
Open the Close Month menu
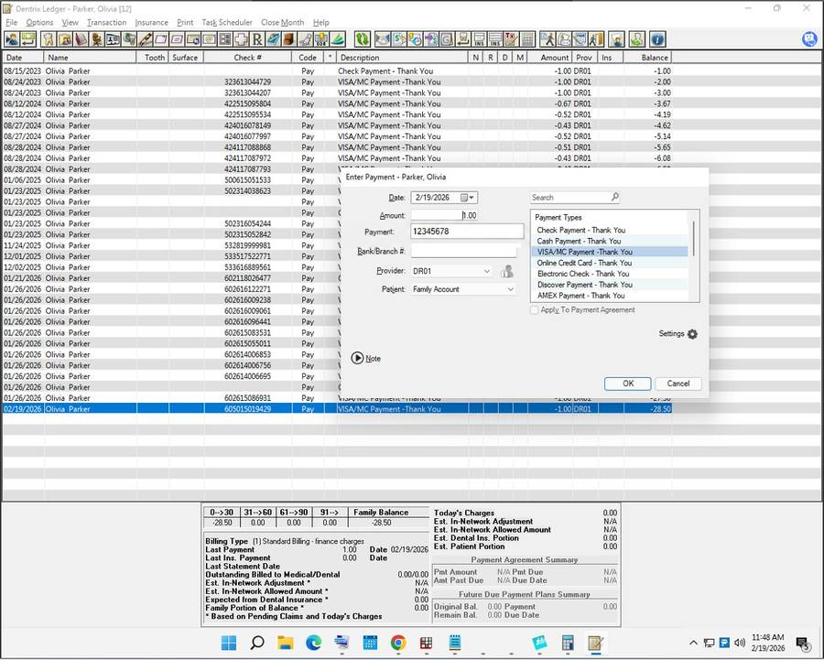282,23
